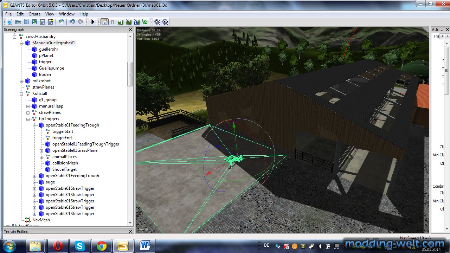Click the blue cube icon beside manureHeap
Screen dimensions: 450x253
34,106
